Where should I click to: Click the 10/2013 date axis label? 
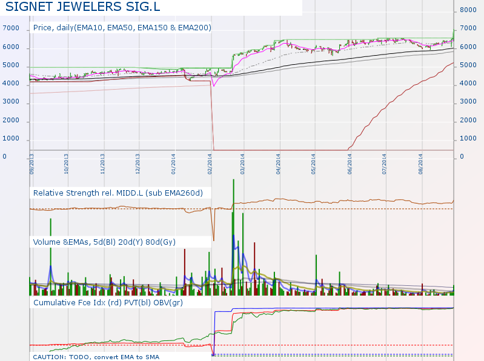coord(66,164)
